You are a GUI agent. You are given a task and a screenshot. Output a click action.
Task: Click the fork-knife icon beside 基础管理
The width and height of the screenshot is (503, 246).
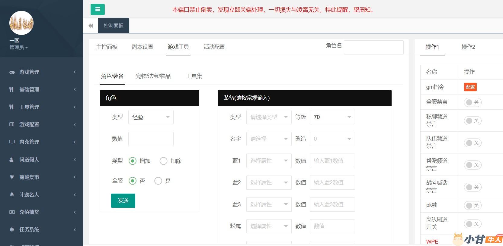pyautogui.click(x=11, y=89)
